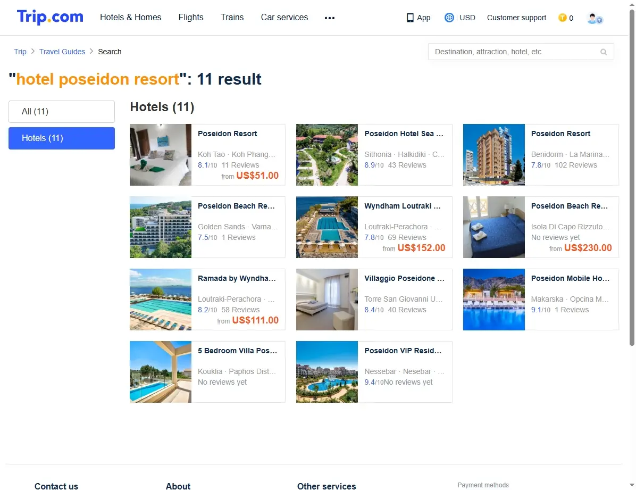Image resolution: width=636 pixels, height=490 pixels.
Task: Open Poseidon VIP Residence thumbnail
Action: [327, 371]
